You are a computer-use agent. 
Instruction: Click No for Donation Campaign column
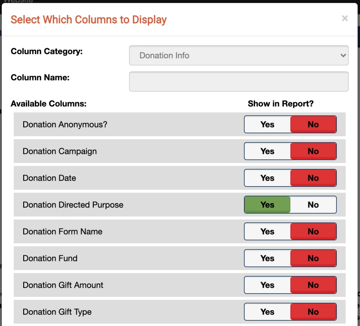point(313,151)
